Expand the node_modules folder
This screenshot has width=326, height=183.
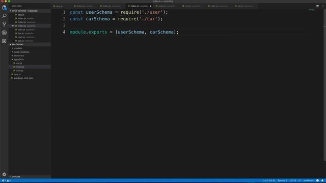[x=21, y=52]
